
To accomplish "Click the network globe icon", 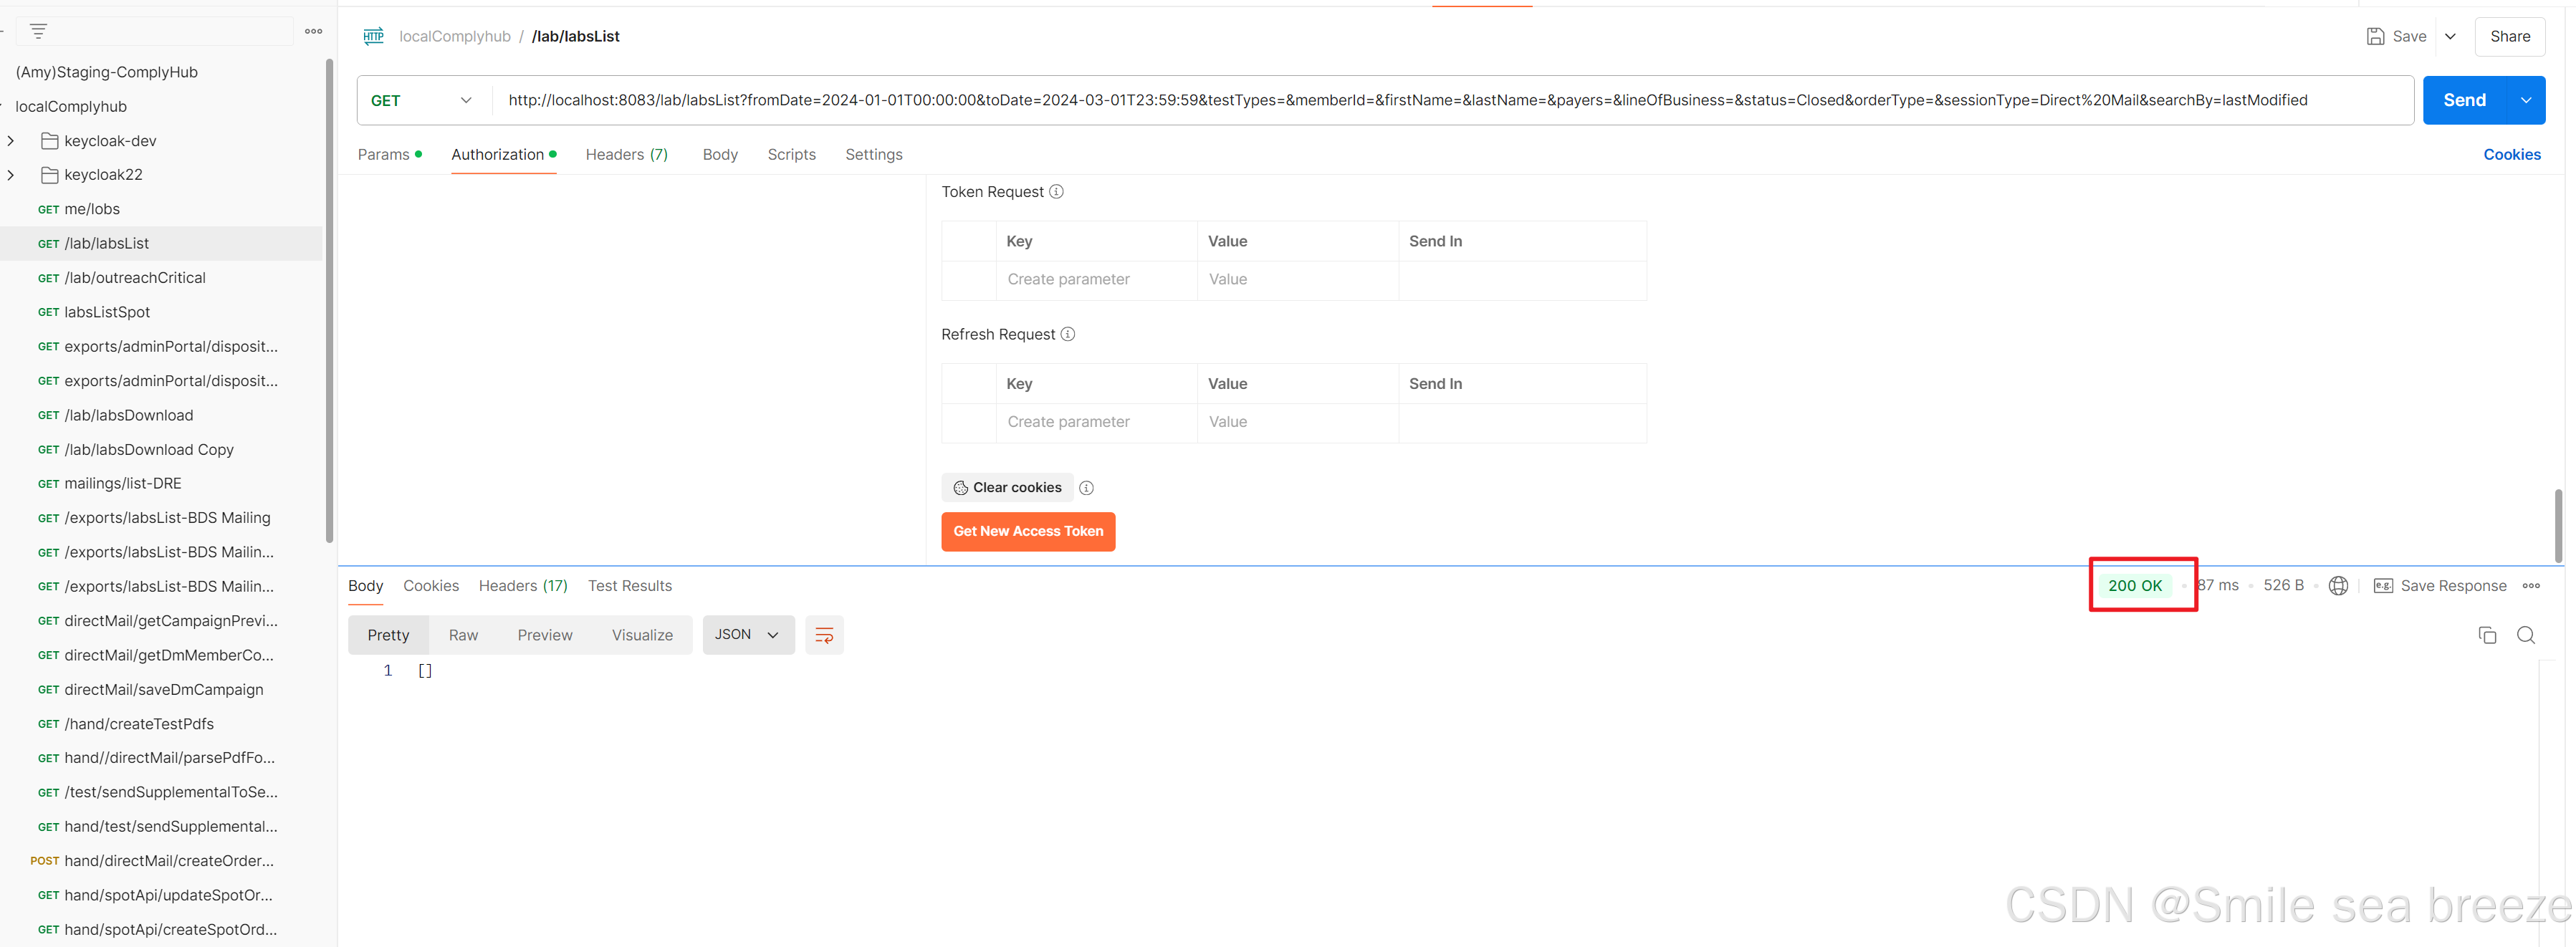I will point(2338,586).
